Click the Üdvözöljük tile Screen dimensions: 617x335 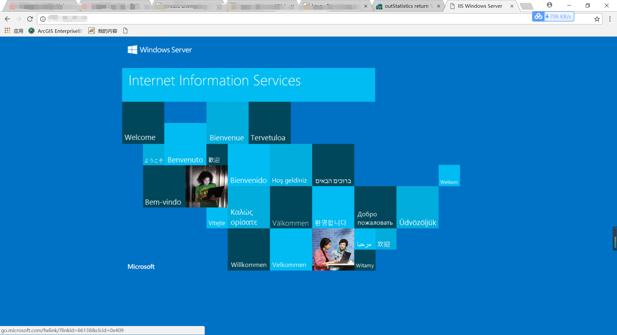[417, 207]
